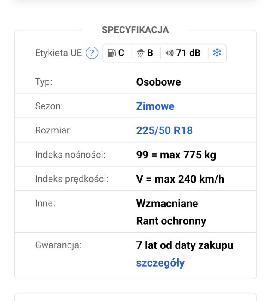Click the fuel pump efficiency icon
Image resolution: width=271 pixels, height=301 pixels.
(x=111, y=53)
